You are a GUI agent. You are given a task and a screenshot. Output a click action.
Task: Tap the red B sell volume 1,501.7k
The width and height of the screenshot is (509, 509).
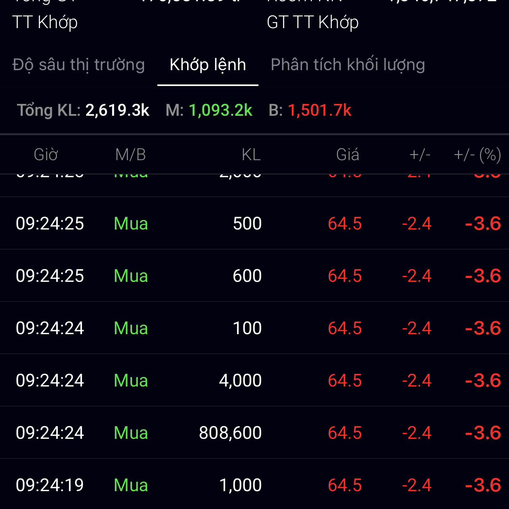tap(320, 110)
